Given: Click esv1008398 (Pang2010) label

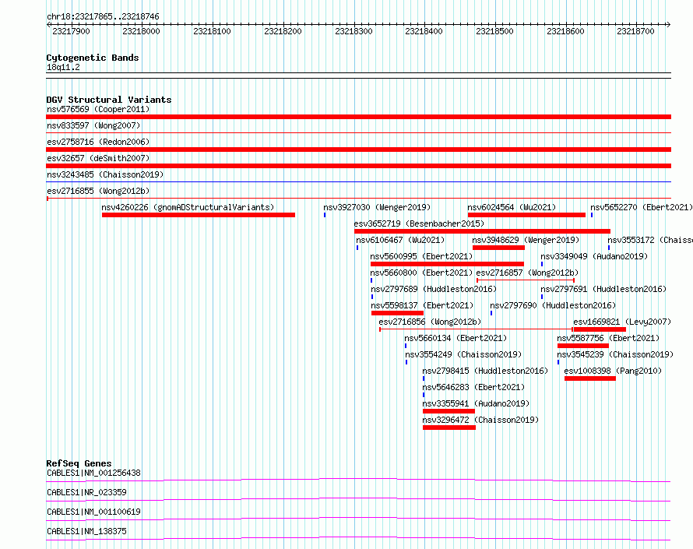Looking at the screenshot, I should point(613,371).
